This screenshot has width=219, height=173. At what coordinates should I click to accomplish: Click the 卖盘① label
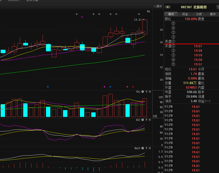pos(170,41)
